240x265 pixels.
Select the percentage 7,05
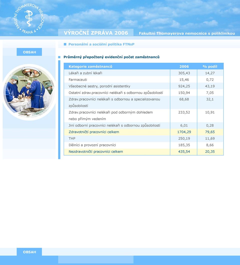tap(210, 93)
